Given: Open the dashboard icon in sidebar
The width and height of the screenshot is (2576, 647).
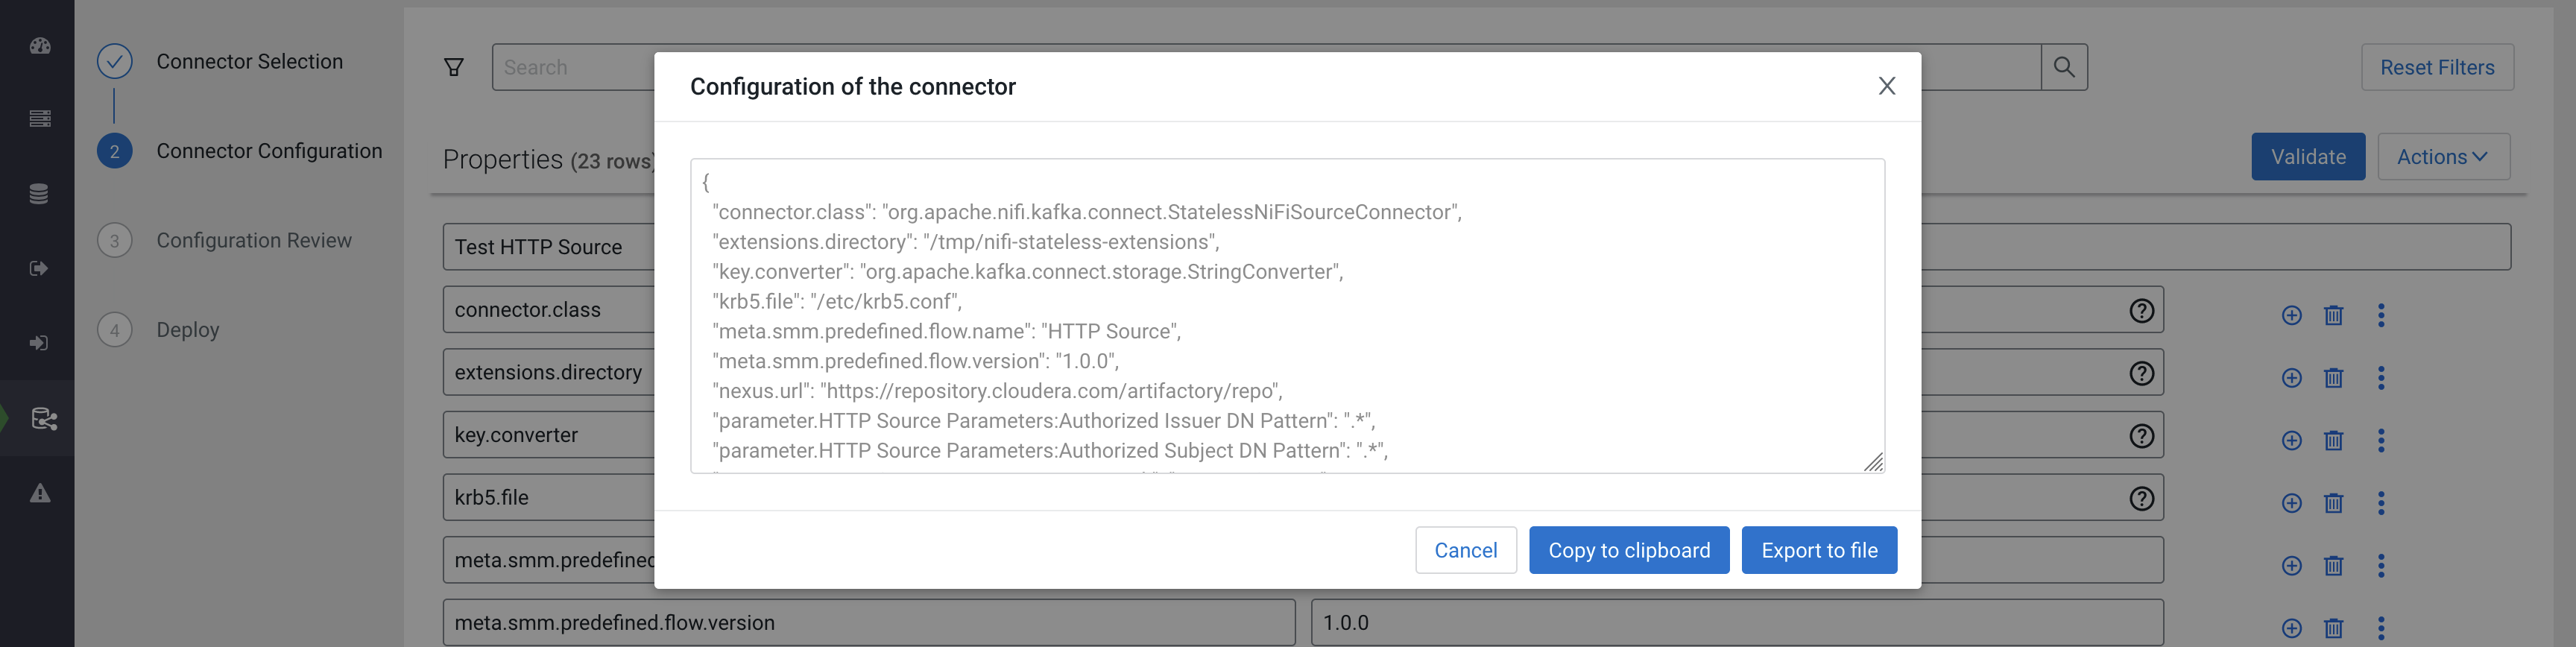Looking at the screenshot, I should (x=40, y=46).
